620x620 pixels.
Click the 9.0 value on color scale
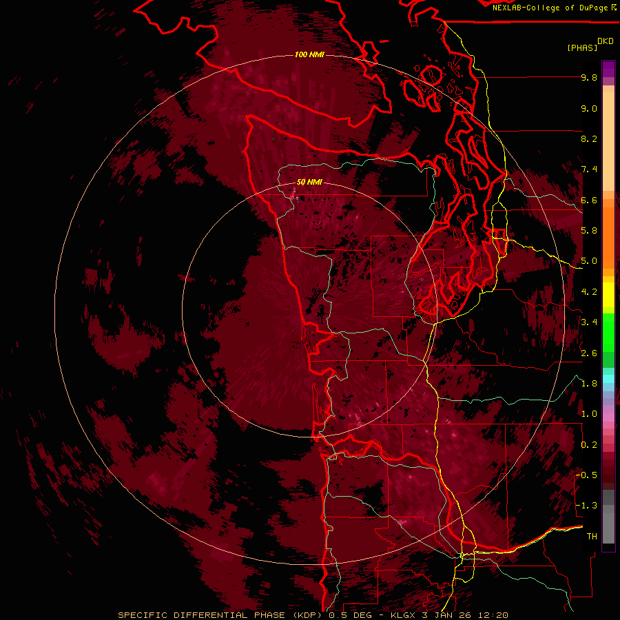tap(589, 108)
